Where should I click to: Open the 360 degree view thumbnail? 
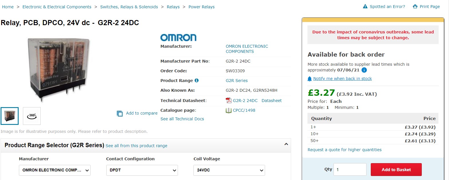32,116
